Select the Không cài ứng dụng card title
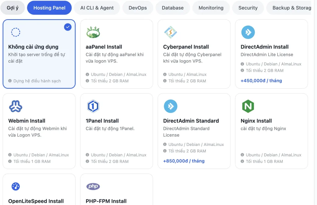The width and height of the screenshot is (317, 205). coord(33,47)
